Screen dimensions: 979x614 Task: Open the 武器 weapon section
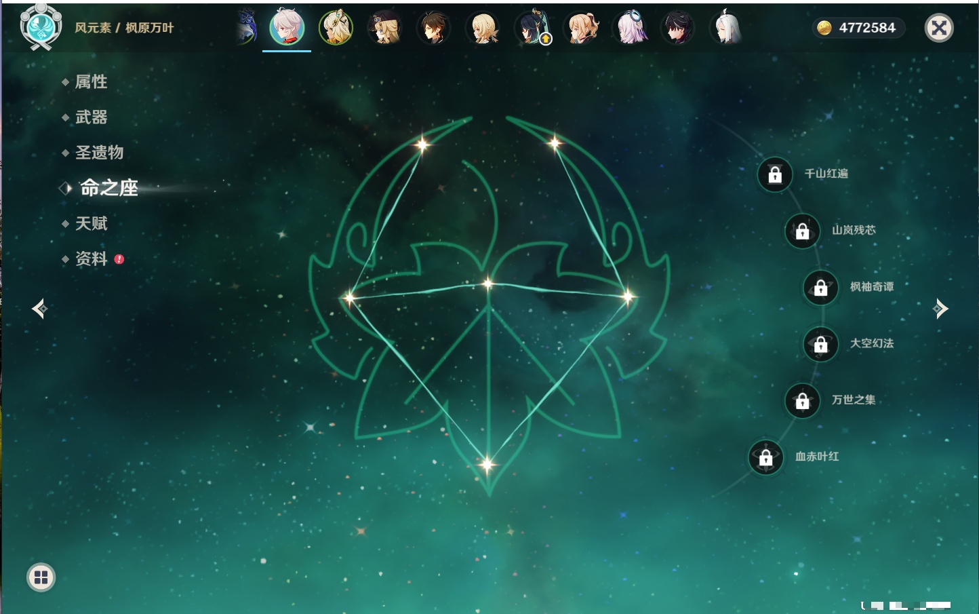(x=91, y=117)
